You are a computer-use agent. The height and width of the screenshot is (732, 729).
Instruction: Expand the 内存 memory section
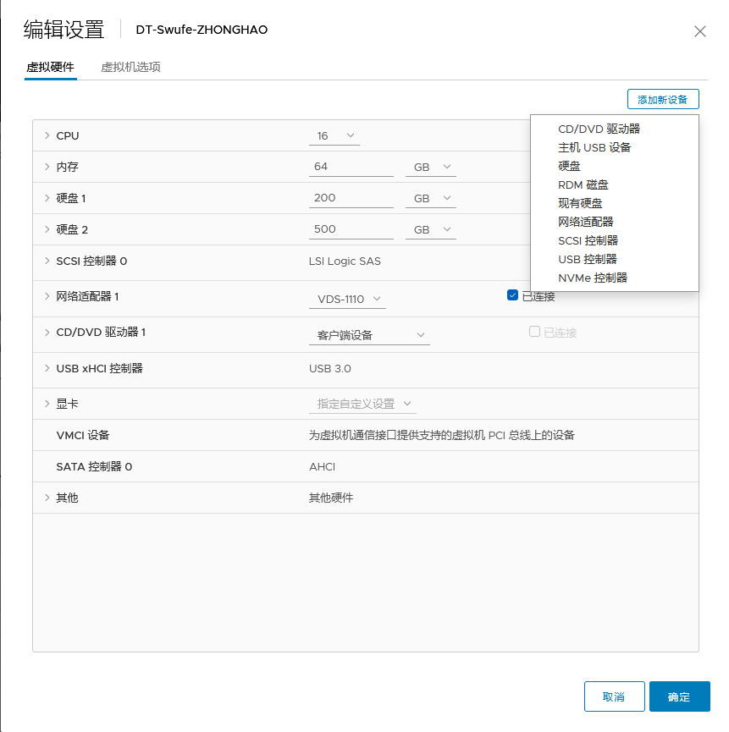(x=47, y=167)
